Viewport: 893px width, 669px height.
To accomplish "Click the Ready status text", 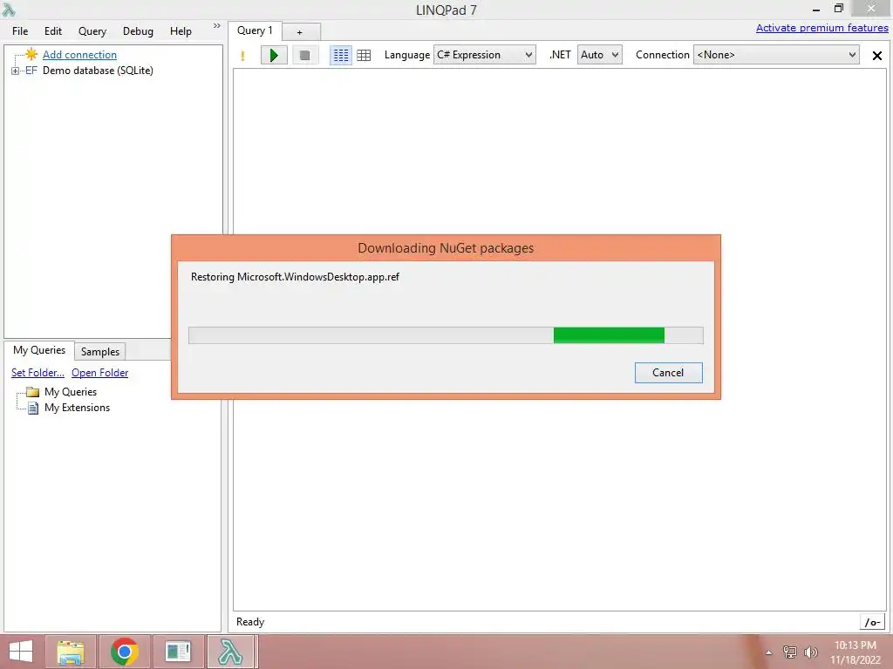I will tap(250, 622).
